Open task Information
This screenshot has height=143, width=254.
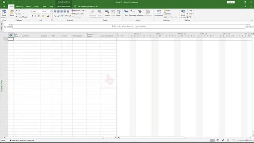tap(159, 13)
